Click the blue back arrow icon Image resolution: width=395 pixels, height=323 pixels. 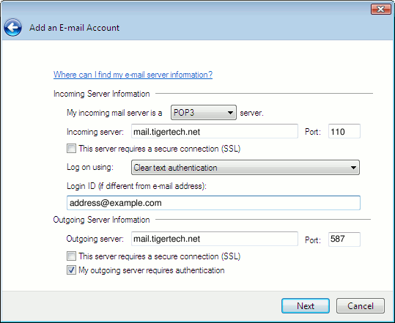point(12,27)
